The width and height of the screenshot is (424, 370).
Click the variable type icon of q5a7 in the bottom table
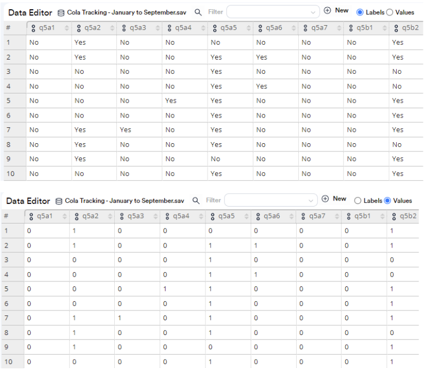303,216
